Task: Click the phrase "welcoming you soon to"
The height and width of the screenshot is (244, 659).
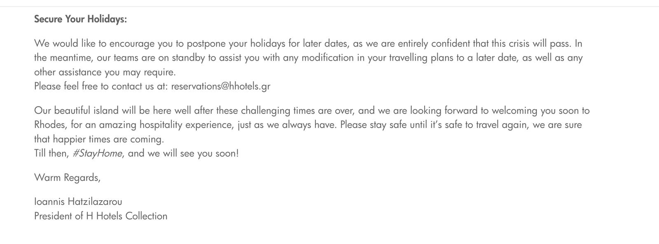Action: [540, 110]
